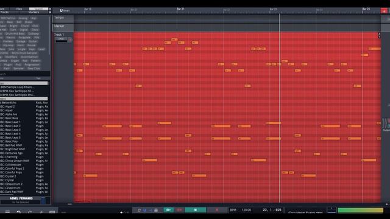The height and width of the screenshot is (219, 390).
Task: Open the Files tab in browser
Action: (19, 9)
